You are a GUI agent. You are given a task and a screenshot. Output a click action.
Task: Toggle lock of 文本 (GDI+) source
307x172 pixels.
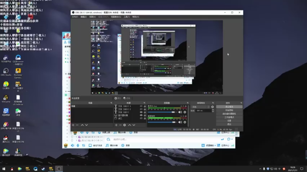click(145, 112)
